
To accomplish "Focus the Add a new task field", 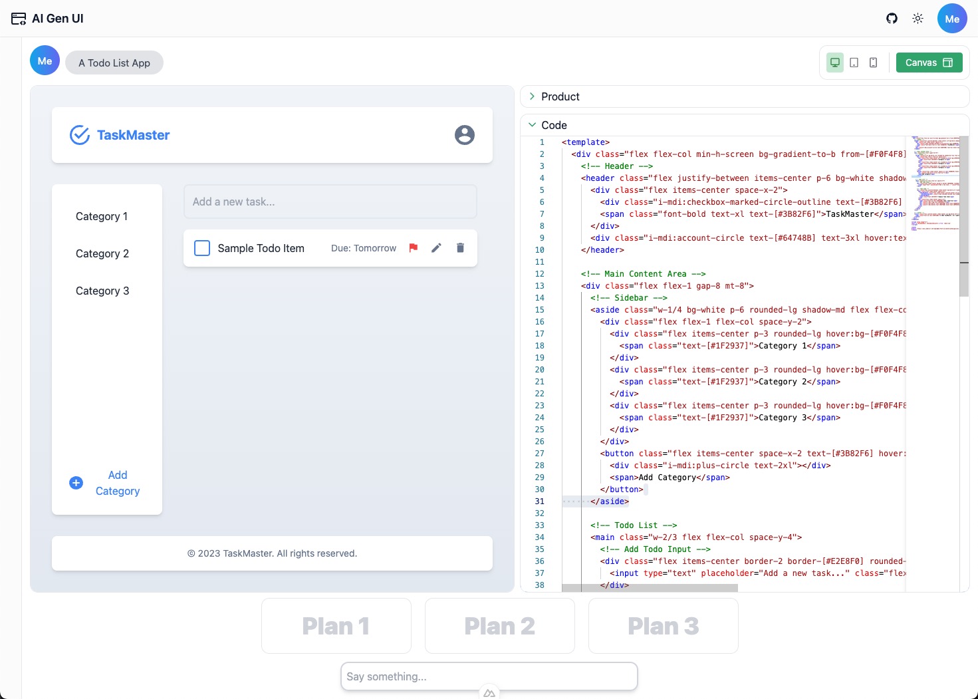I will point(330,202).
